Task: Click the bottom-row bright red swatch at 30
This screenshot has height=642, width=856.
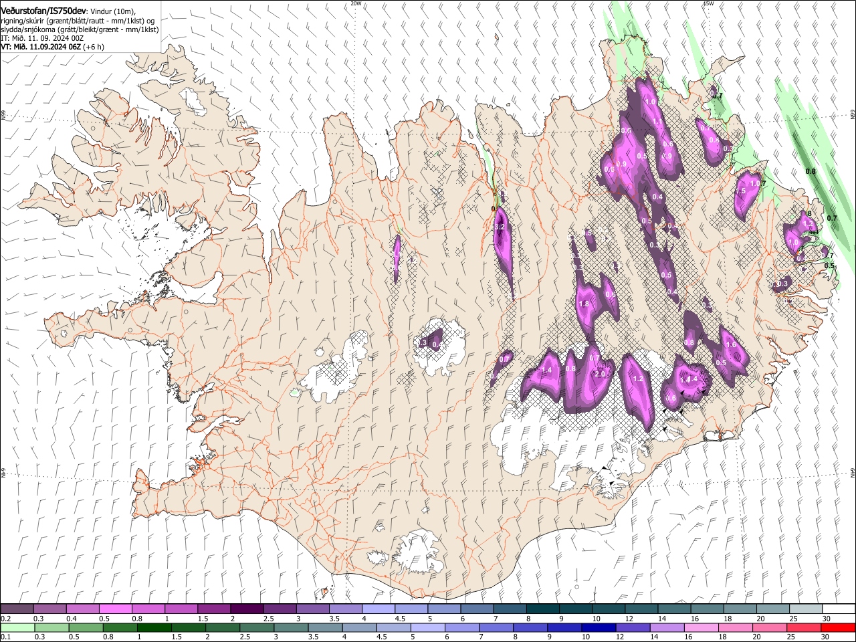Action: [x=837, y=627]
